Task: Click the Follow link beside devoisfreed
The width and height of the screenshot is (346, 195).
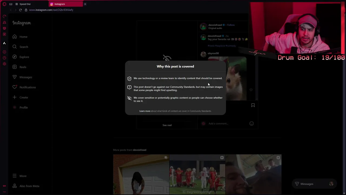Action: point(231,25)
